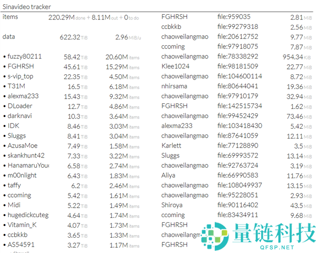Click log entry file:80644041

pyautogui.click(x=238, y=86)
